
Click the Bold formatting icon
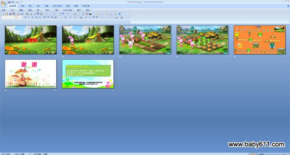point(26,17)
